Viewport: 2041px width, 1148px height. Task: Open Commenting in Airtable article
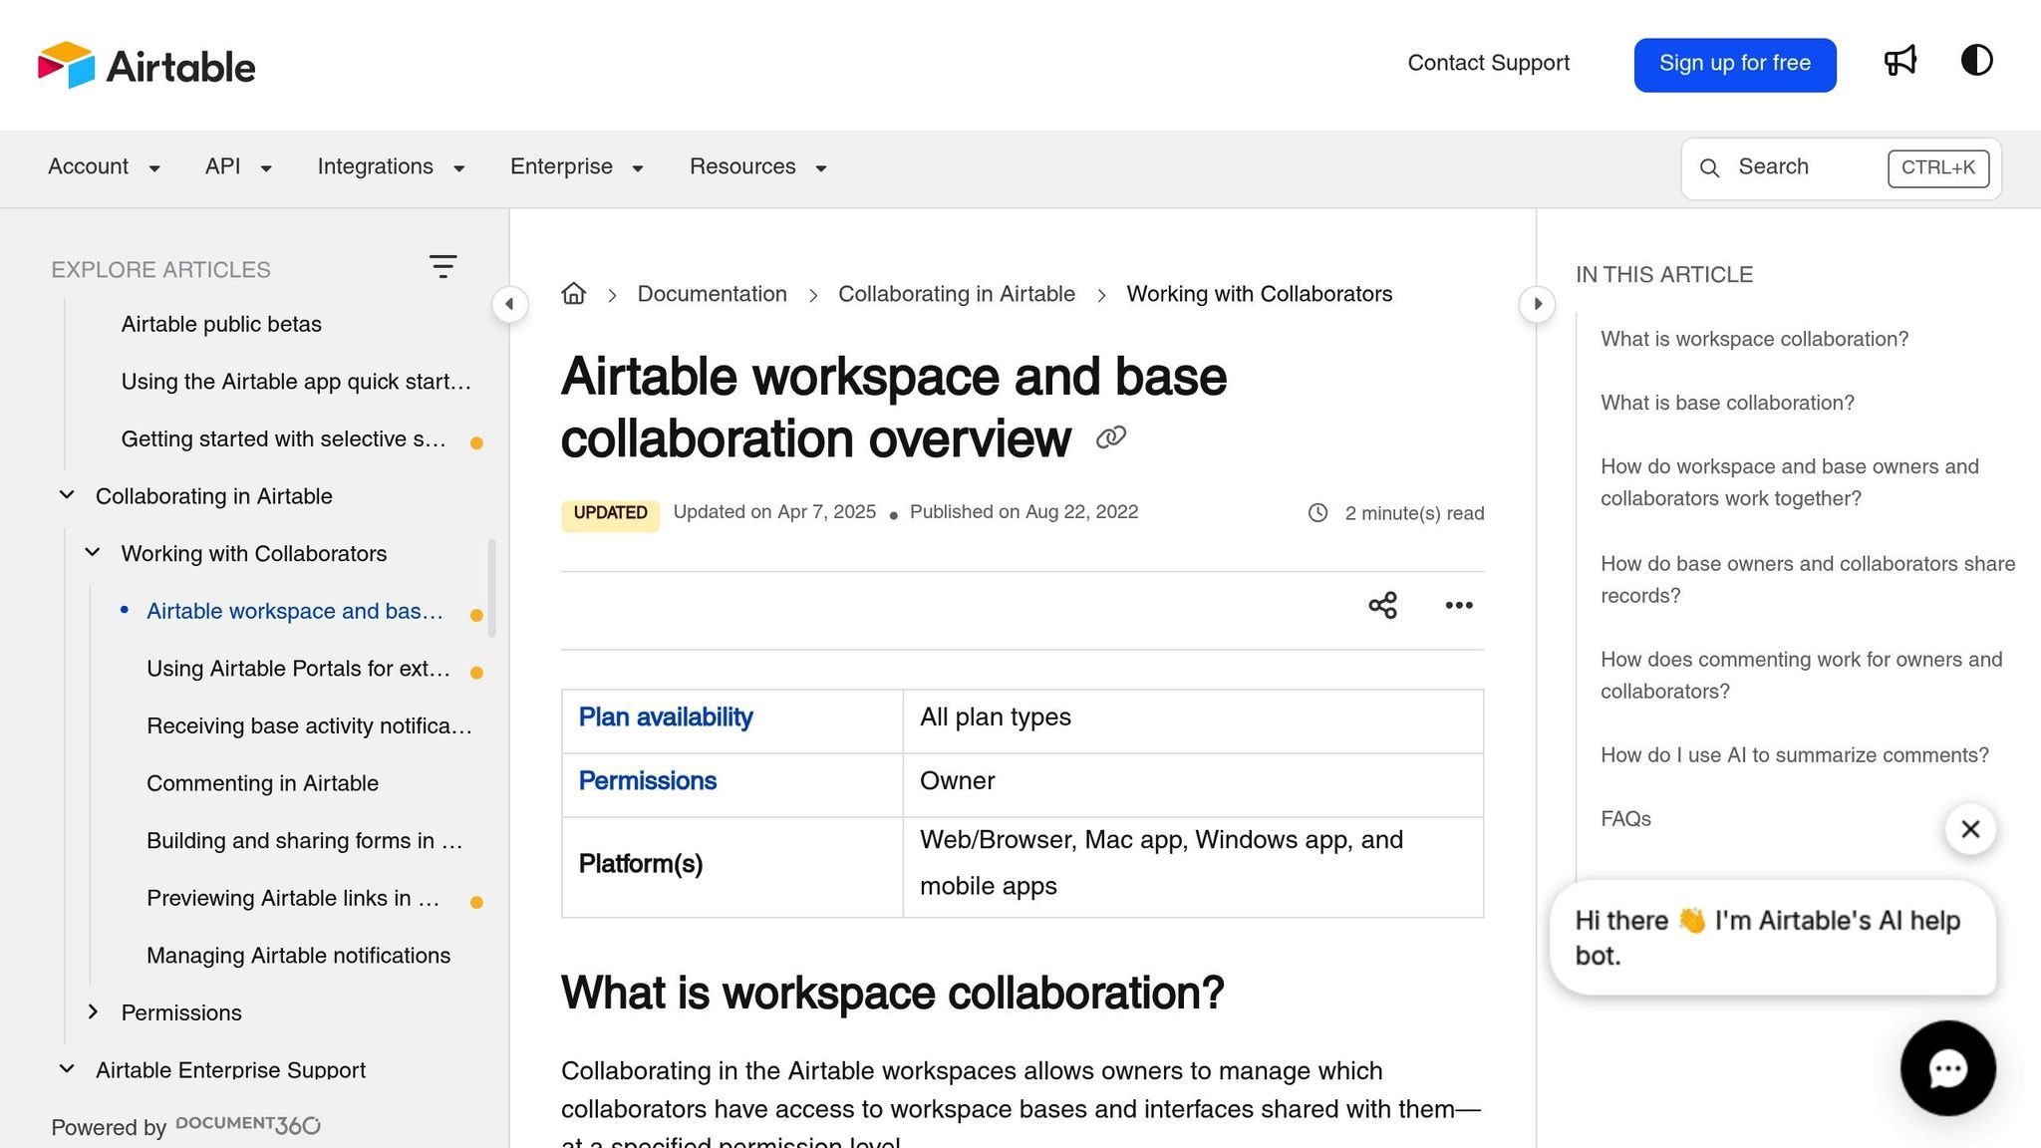pos(262,783)
